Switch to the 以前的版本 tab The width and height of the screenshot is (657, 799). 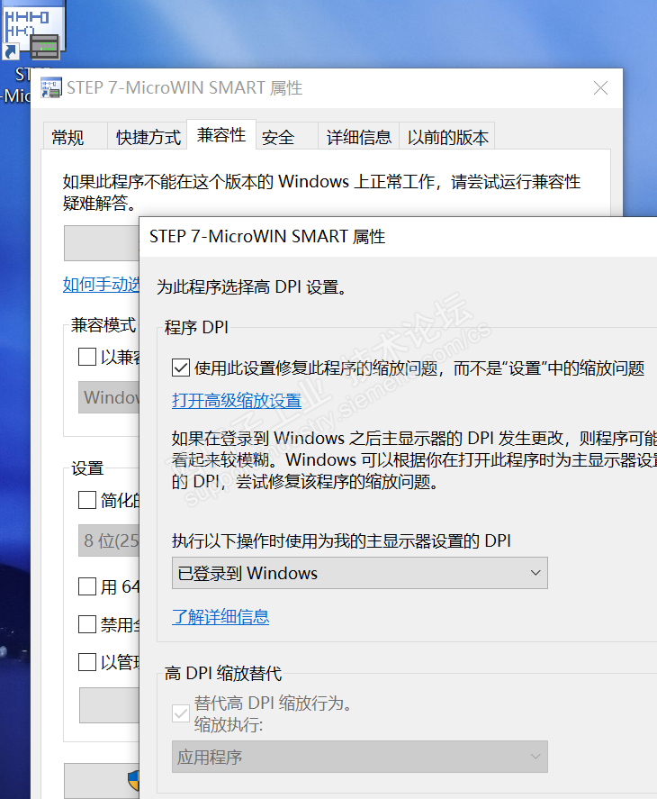pyautogui.click(x=446, y=136)
